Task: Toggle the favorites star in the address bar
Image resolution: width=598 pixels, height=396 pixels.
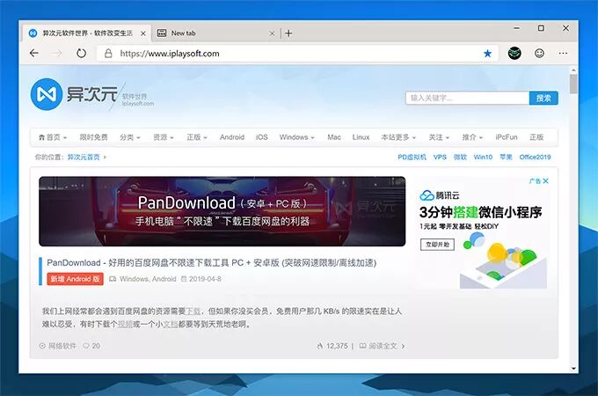Action: click(x=487, y=54)
